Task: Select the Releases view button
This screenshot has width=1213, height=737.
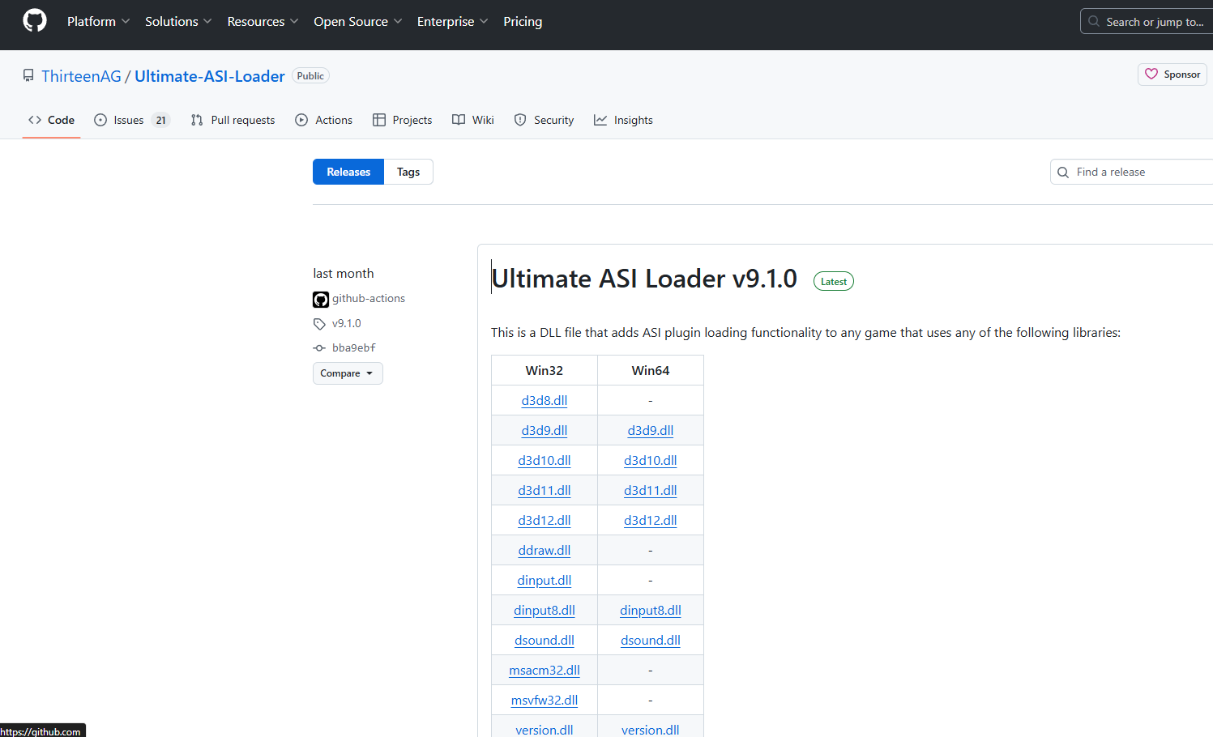Action: coord(348,172)
